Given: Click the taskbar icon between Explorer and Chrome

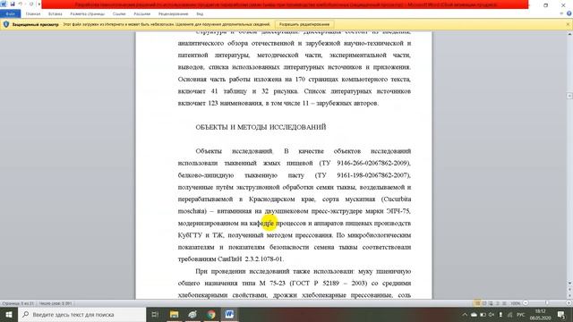Looking at the screenshot, I should (x=192, y=314).
